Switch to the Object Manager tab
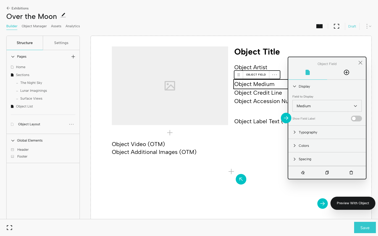378x236 pixels. [x=34, y=26]
